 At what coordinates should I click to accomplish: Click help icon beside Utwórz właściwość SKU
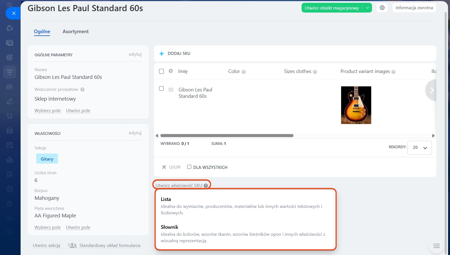coord(206,186)
